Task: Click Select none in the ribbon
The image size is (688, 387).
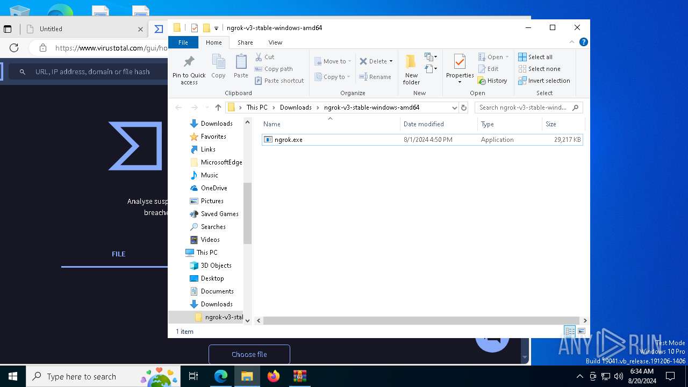Action: pyautogui.click(x=539, y=69)
